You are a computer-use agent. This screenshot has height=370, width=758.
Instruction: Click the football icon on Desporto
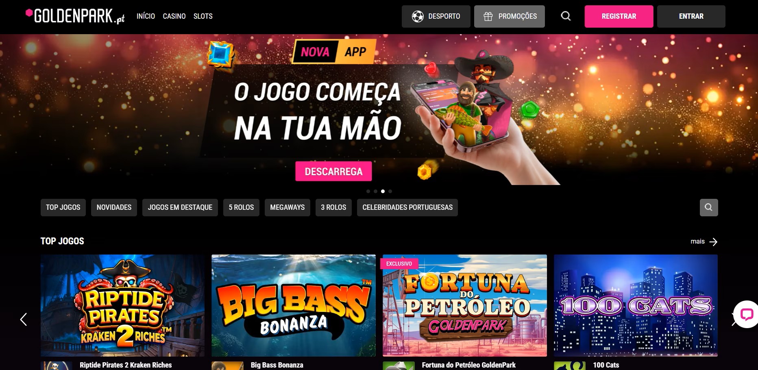[x=418, y=16]
